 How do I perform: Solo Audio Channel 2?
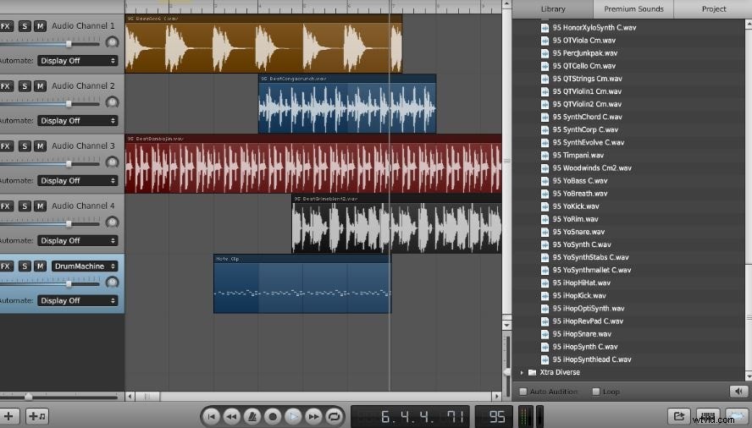(x=25, y=85)
